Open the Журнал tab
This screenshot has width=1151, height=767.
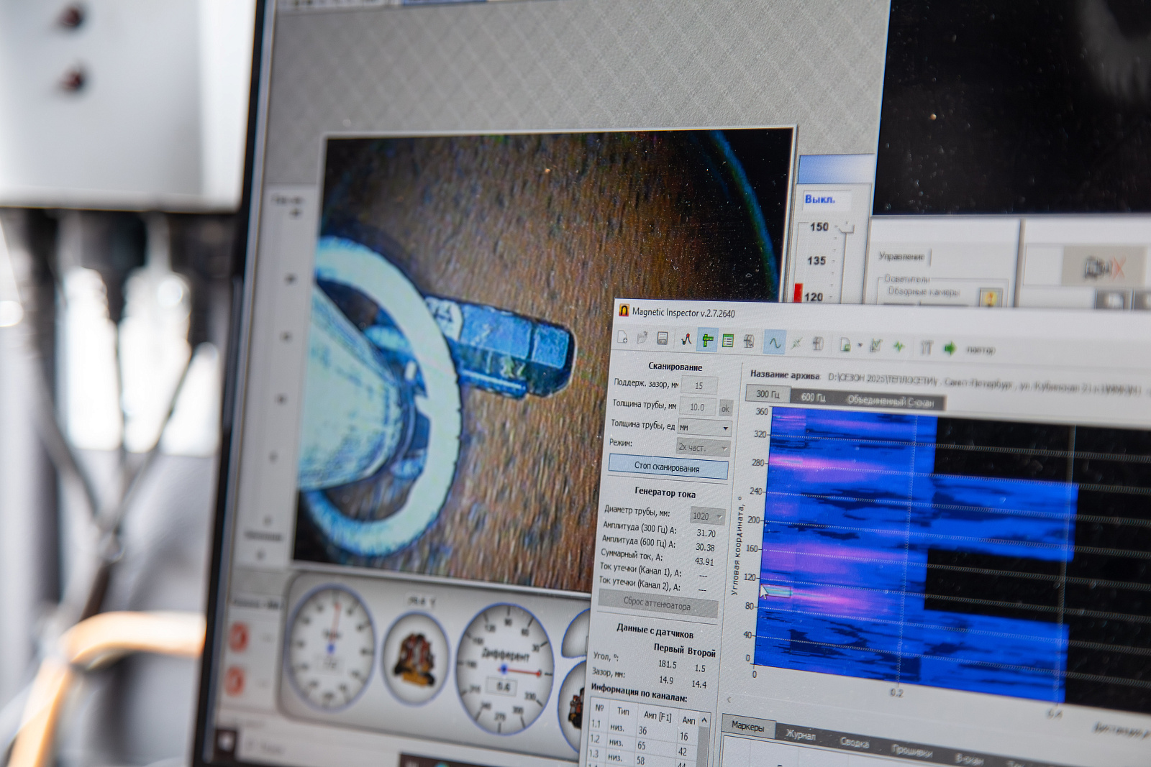pyautogui.click(x=801, y=734)
